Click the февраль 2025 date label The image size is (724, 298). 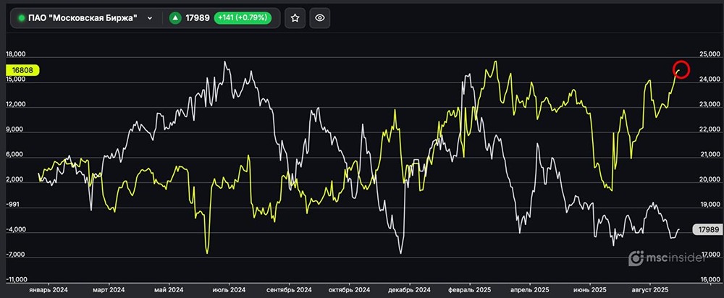click(470, 290)
